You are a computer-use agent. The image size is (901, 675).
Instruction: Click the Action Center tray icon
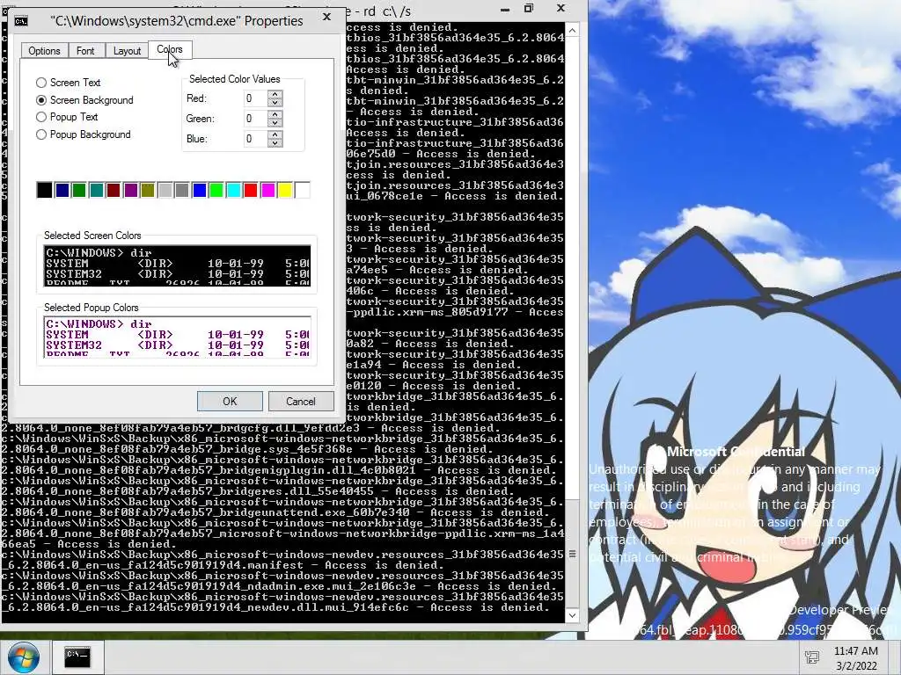point(812,657)
